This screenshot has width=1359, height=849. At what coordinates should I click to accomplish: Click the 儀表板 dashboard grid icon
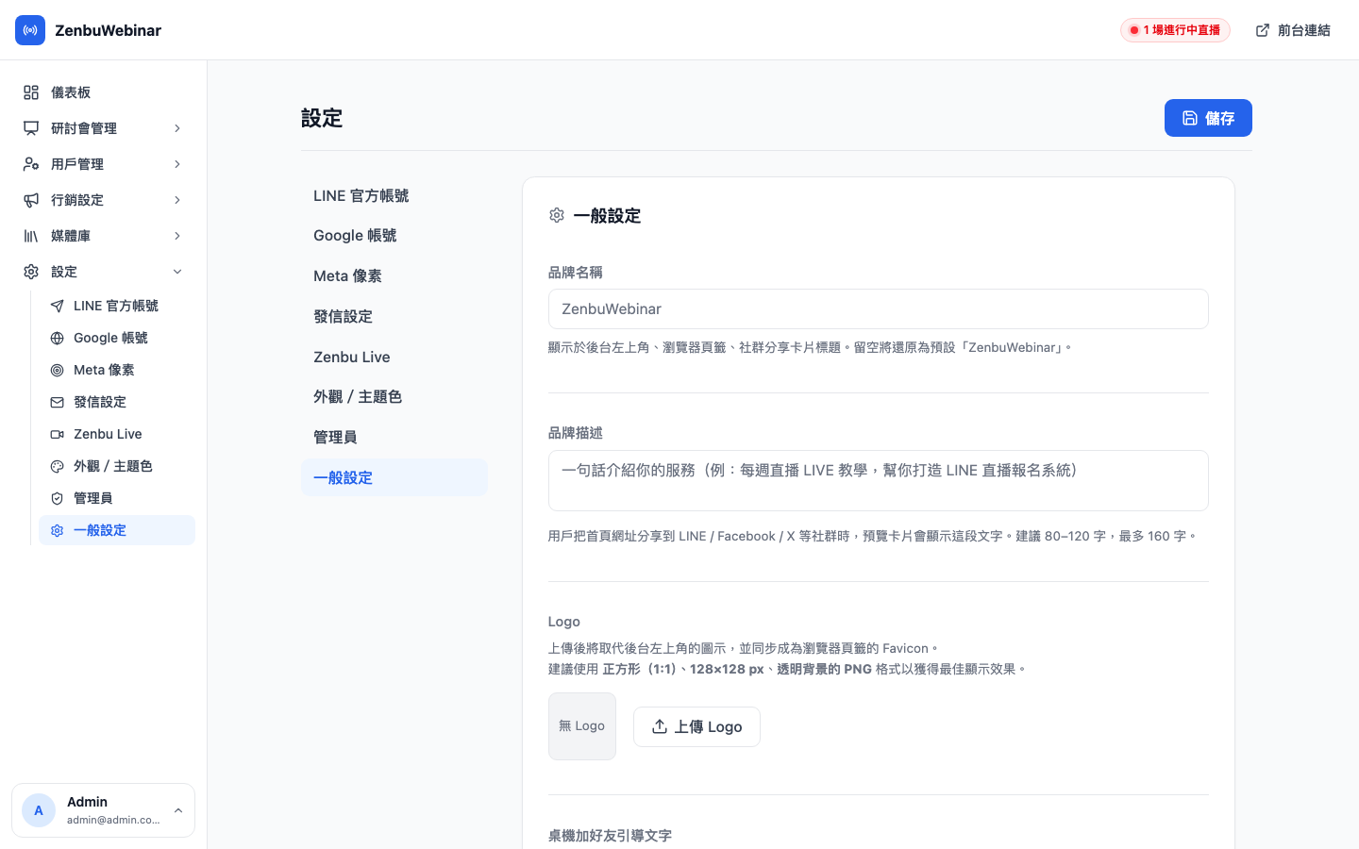tap(31, 92)
